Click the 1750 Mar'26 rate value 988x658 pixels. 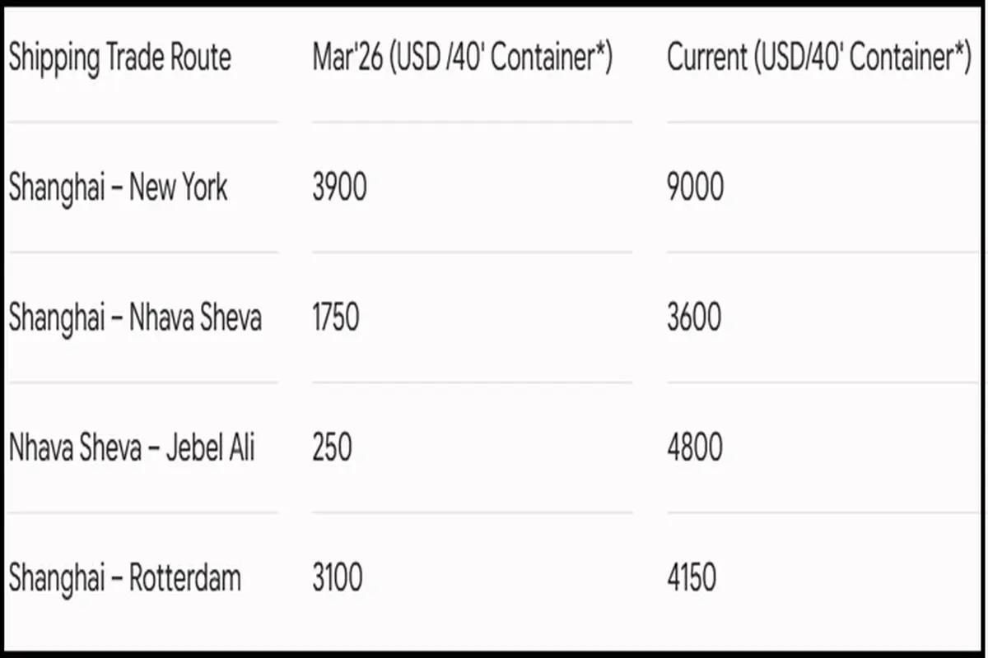point(336,318)
